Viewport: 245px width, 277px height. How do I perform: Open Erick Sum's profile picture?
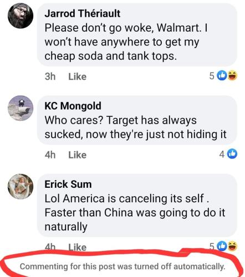click(x=21, y=187)
